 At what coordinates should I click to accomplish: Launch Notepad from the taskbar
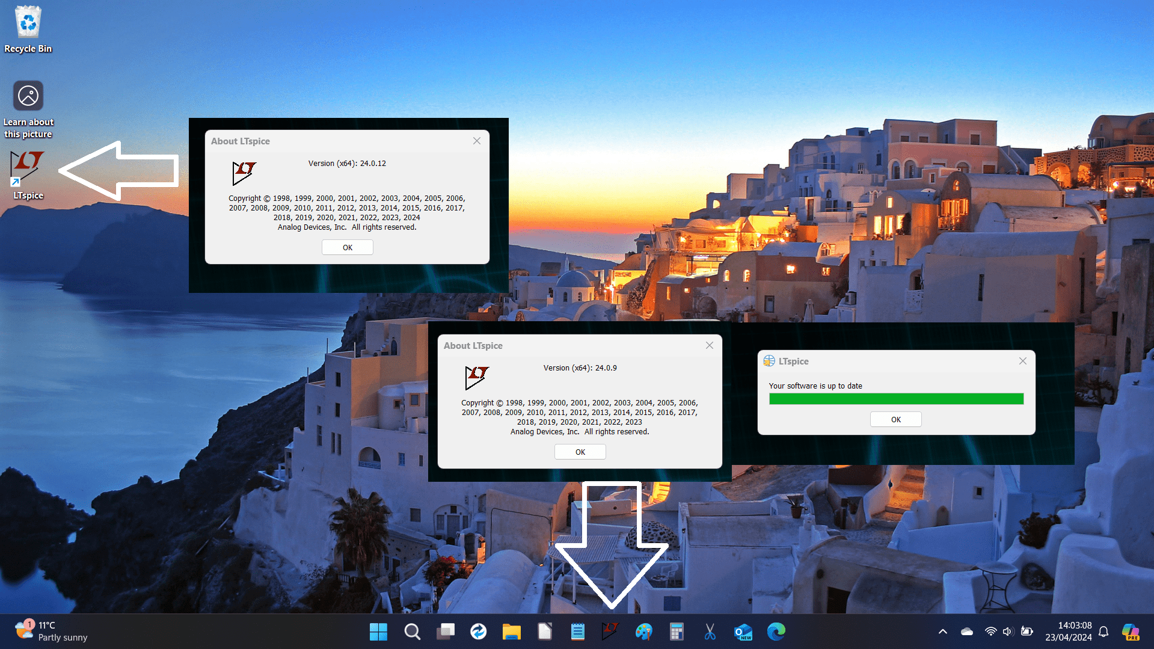(x=578, y=632)
